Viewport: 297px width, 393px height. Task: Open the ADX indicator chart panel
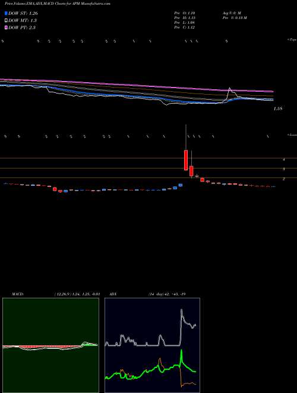point(152,345)
